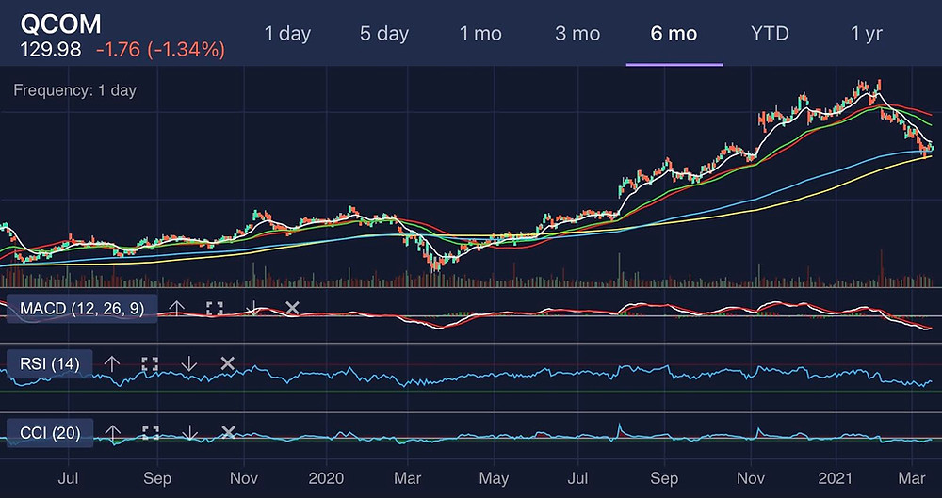Expand the CCI indicator to fullscreen
The width and height of the screenshot is (942, 498).
click(151, 432)
